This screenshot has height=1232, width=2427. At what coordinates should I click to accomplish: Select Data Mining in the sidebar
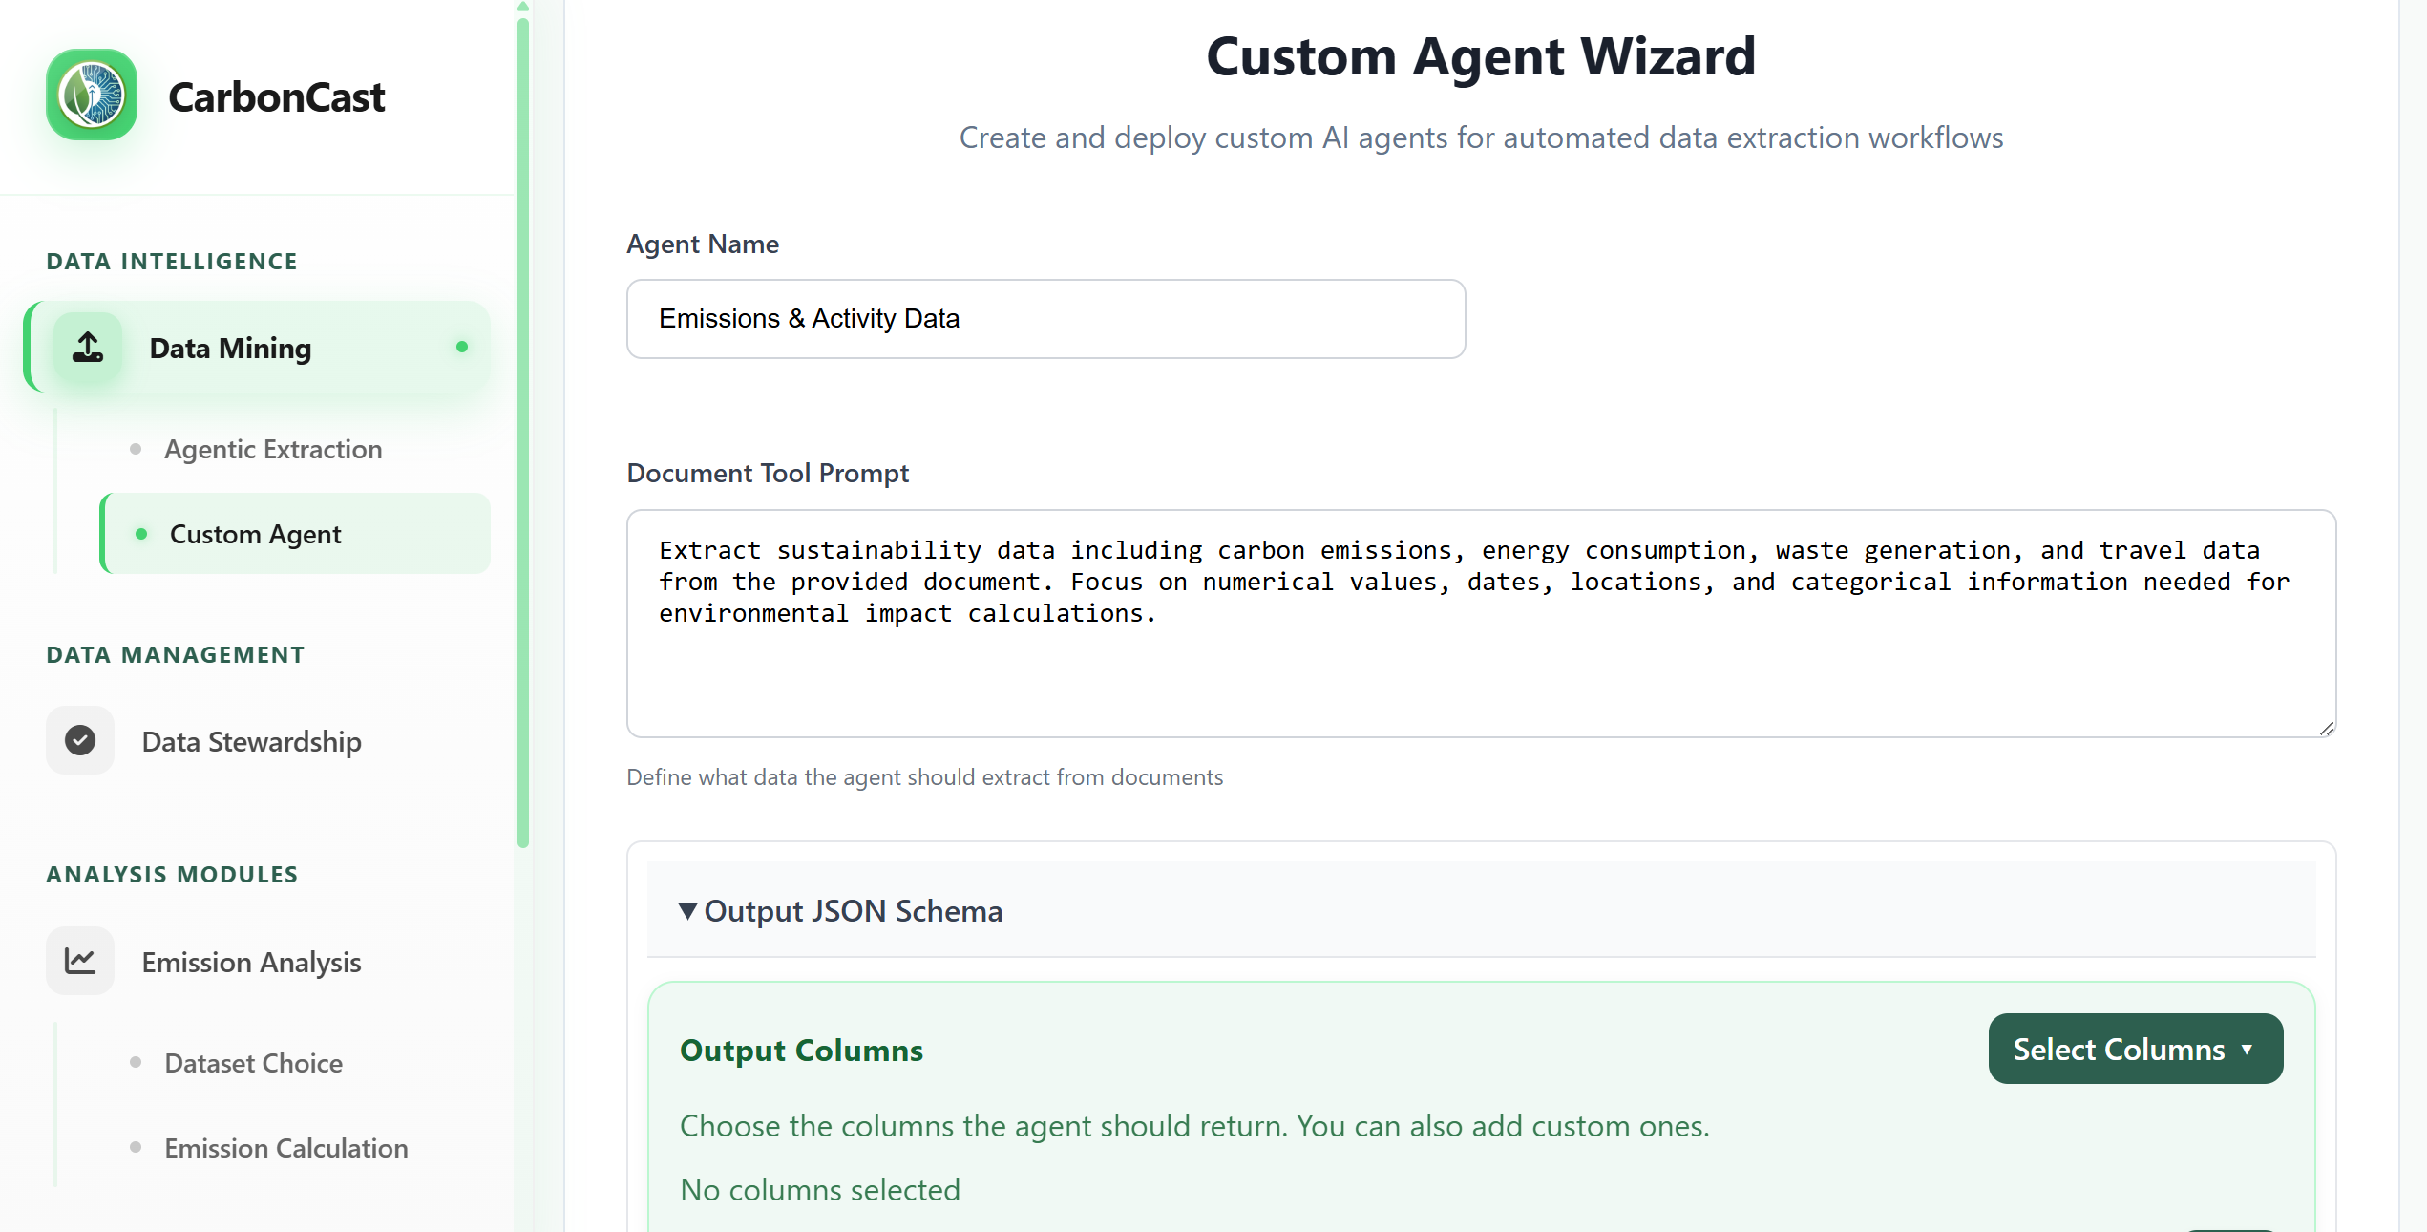tap(230, 349)
